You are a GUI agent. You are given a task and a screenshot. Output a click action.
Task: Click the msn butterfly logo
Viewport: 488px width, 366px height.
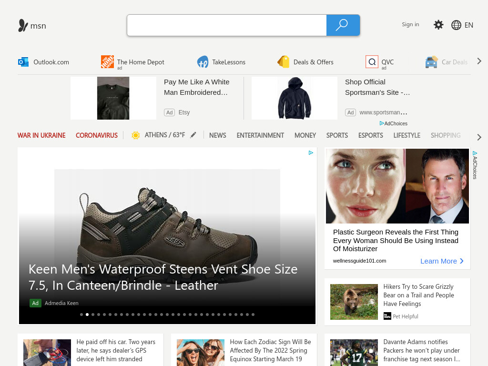click(x=23, y=26)
